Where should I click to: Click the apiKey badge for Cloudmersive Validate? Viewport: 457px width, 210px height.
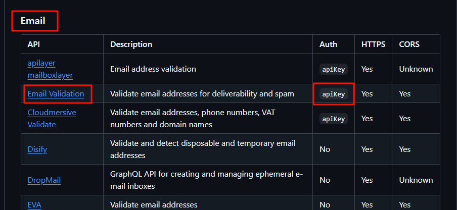click(334, 119)
